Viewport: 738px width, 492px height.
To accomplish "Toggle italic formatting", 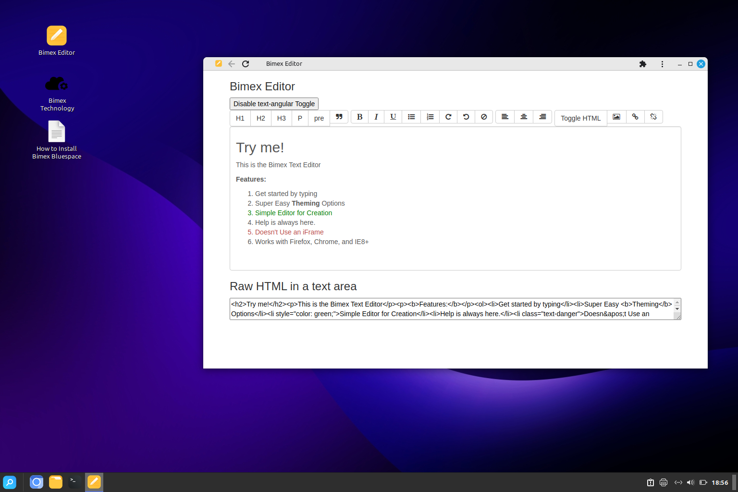I will point(376,117).
